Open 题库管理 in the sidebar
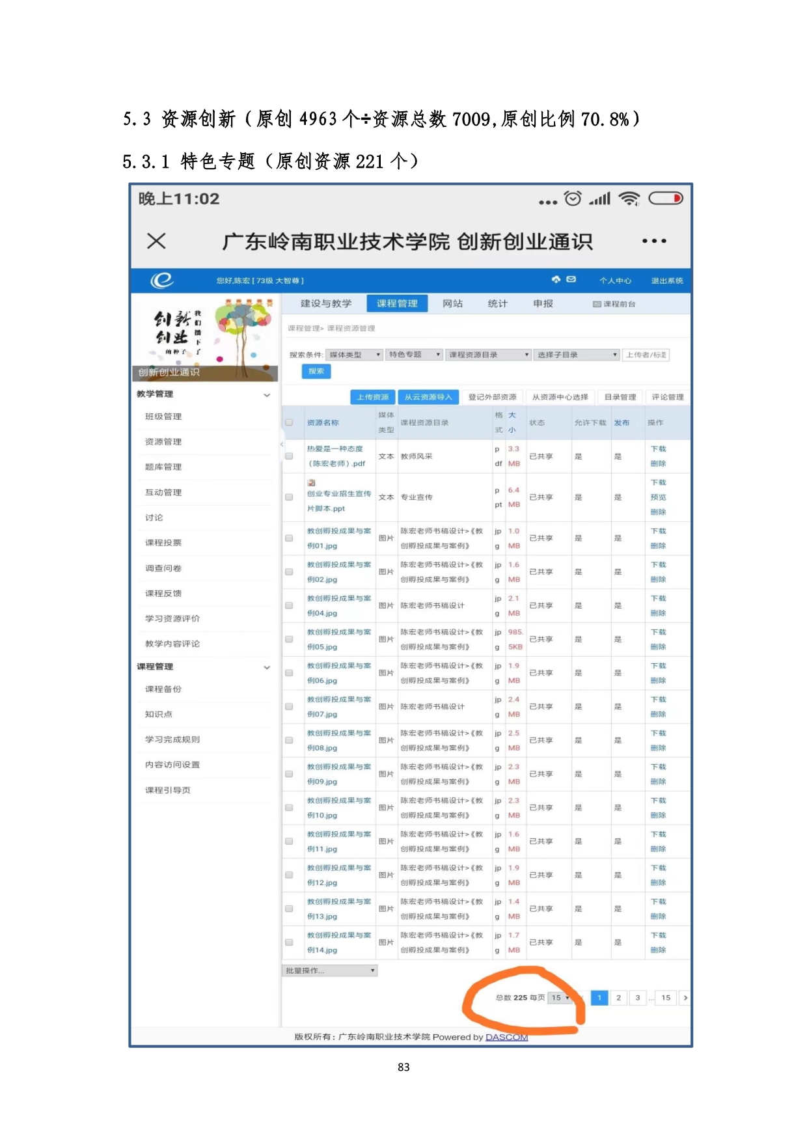Viewport: 807px width, 1141px height. coord(163,467)
